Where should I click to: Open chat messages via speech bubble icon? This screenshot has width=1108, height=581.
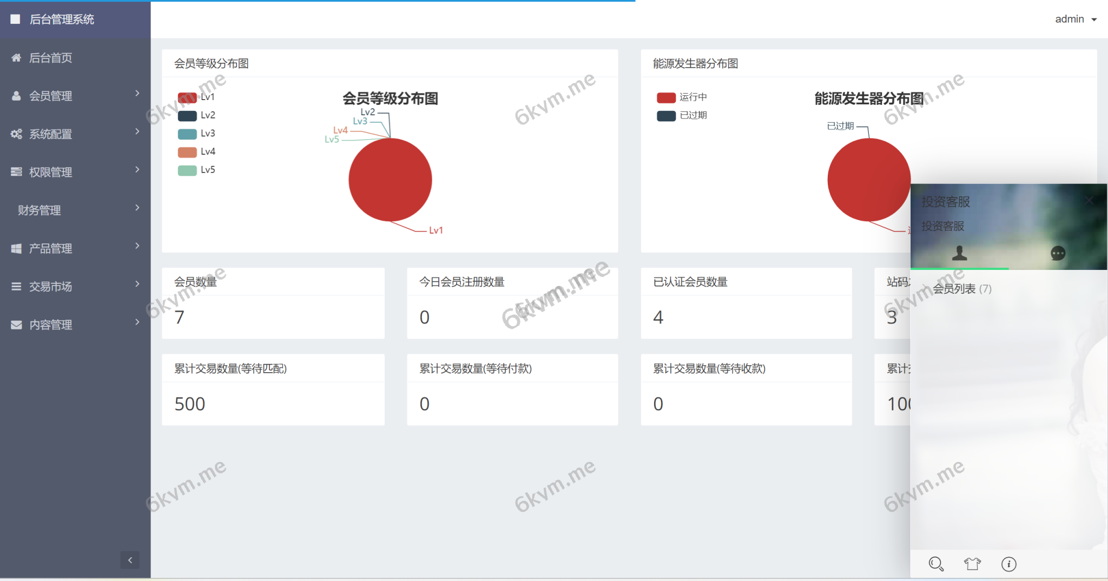click(1058, 252)
